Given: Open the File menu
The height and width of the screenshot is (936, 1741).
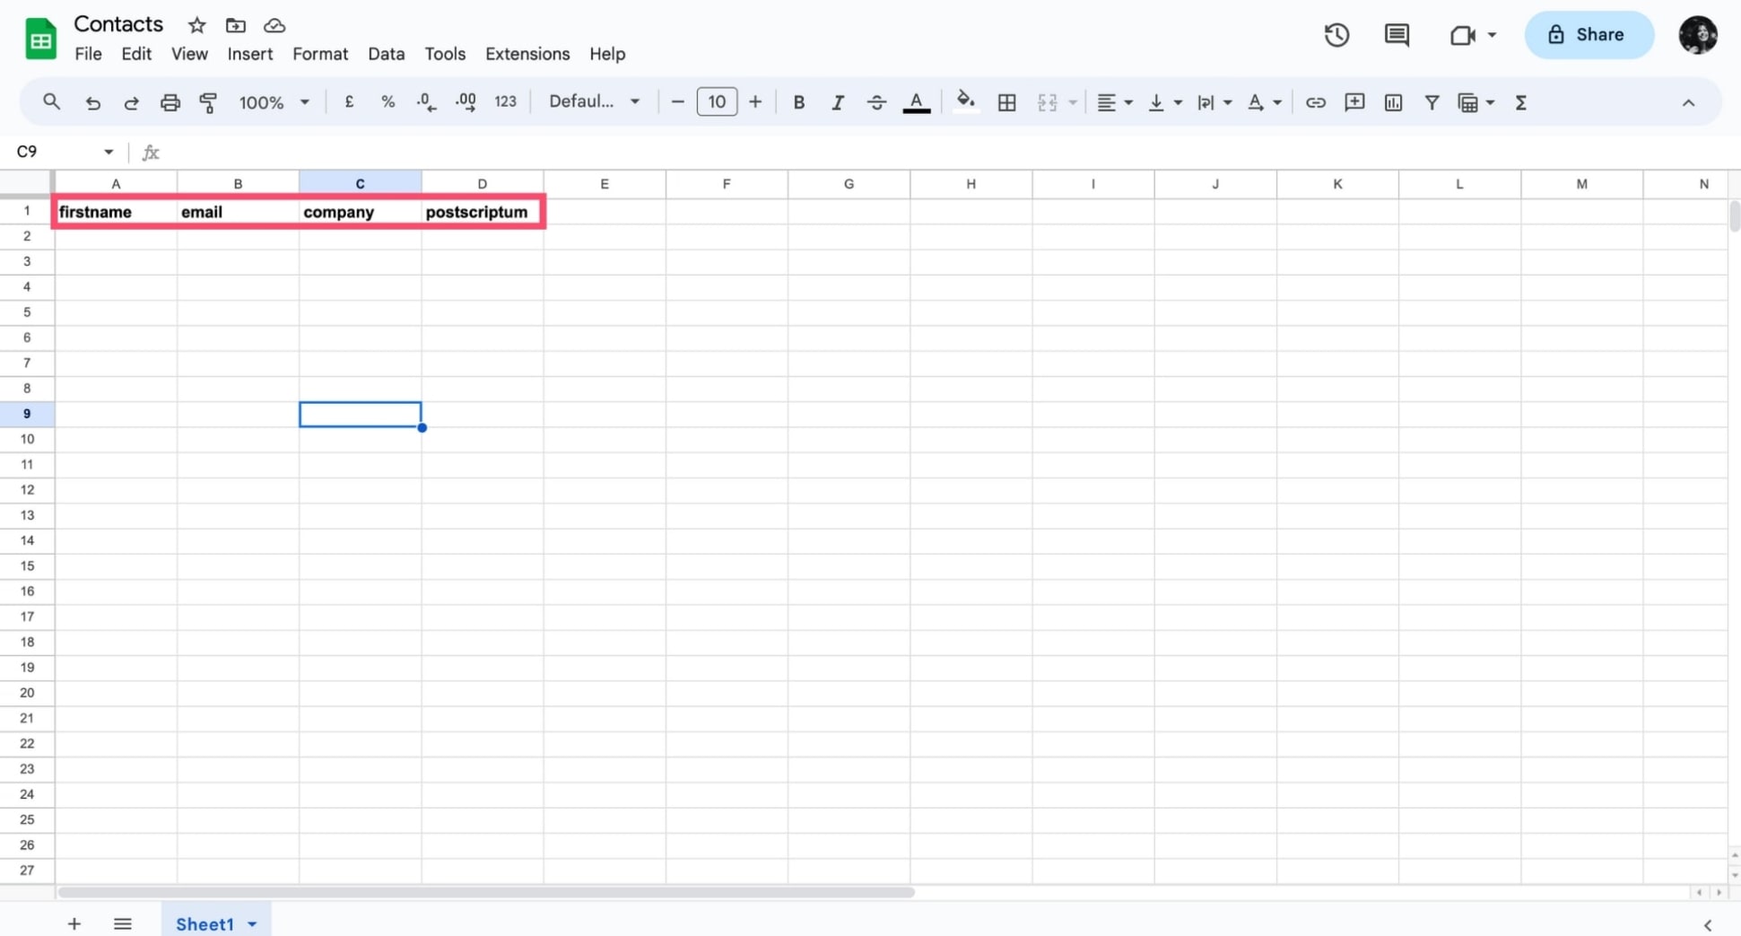Looking at the screenshot, I should [x=88, y=54].
